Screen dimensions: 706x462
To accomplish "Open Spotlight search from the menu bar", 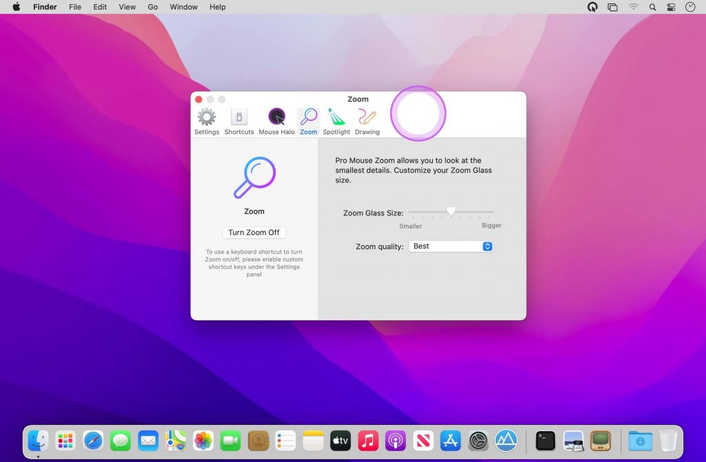I will click(652, 7).
